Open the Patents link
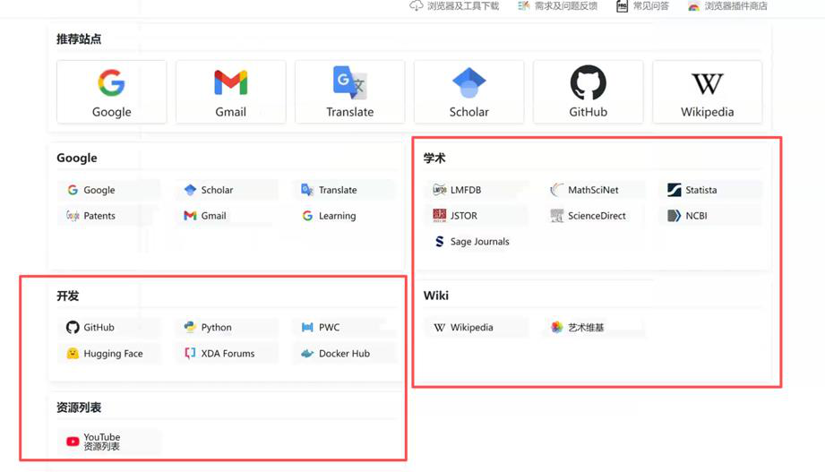Viewport: 825px width, 472px height. click(x=109, y=216)
